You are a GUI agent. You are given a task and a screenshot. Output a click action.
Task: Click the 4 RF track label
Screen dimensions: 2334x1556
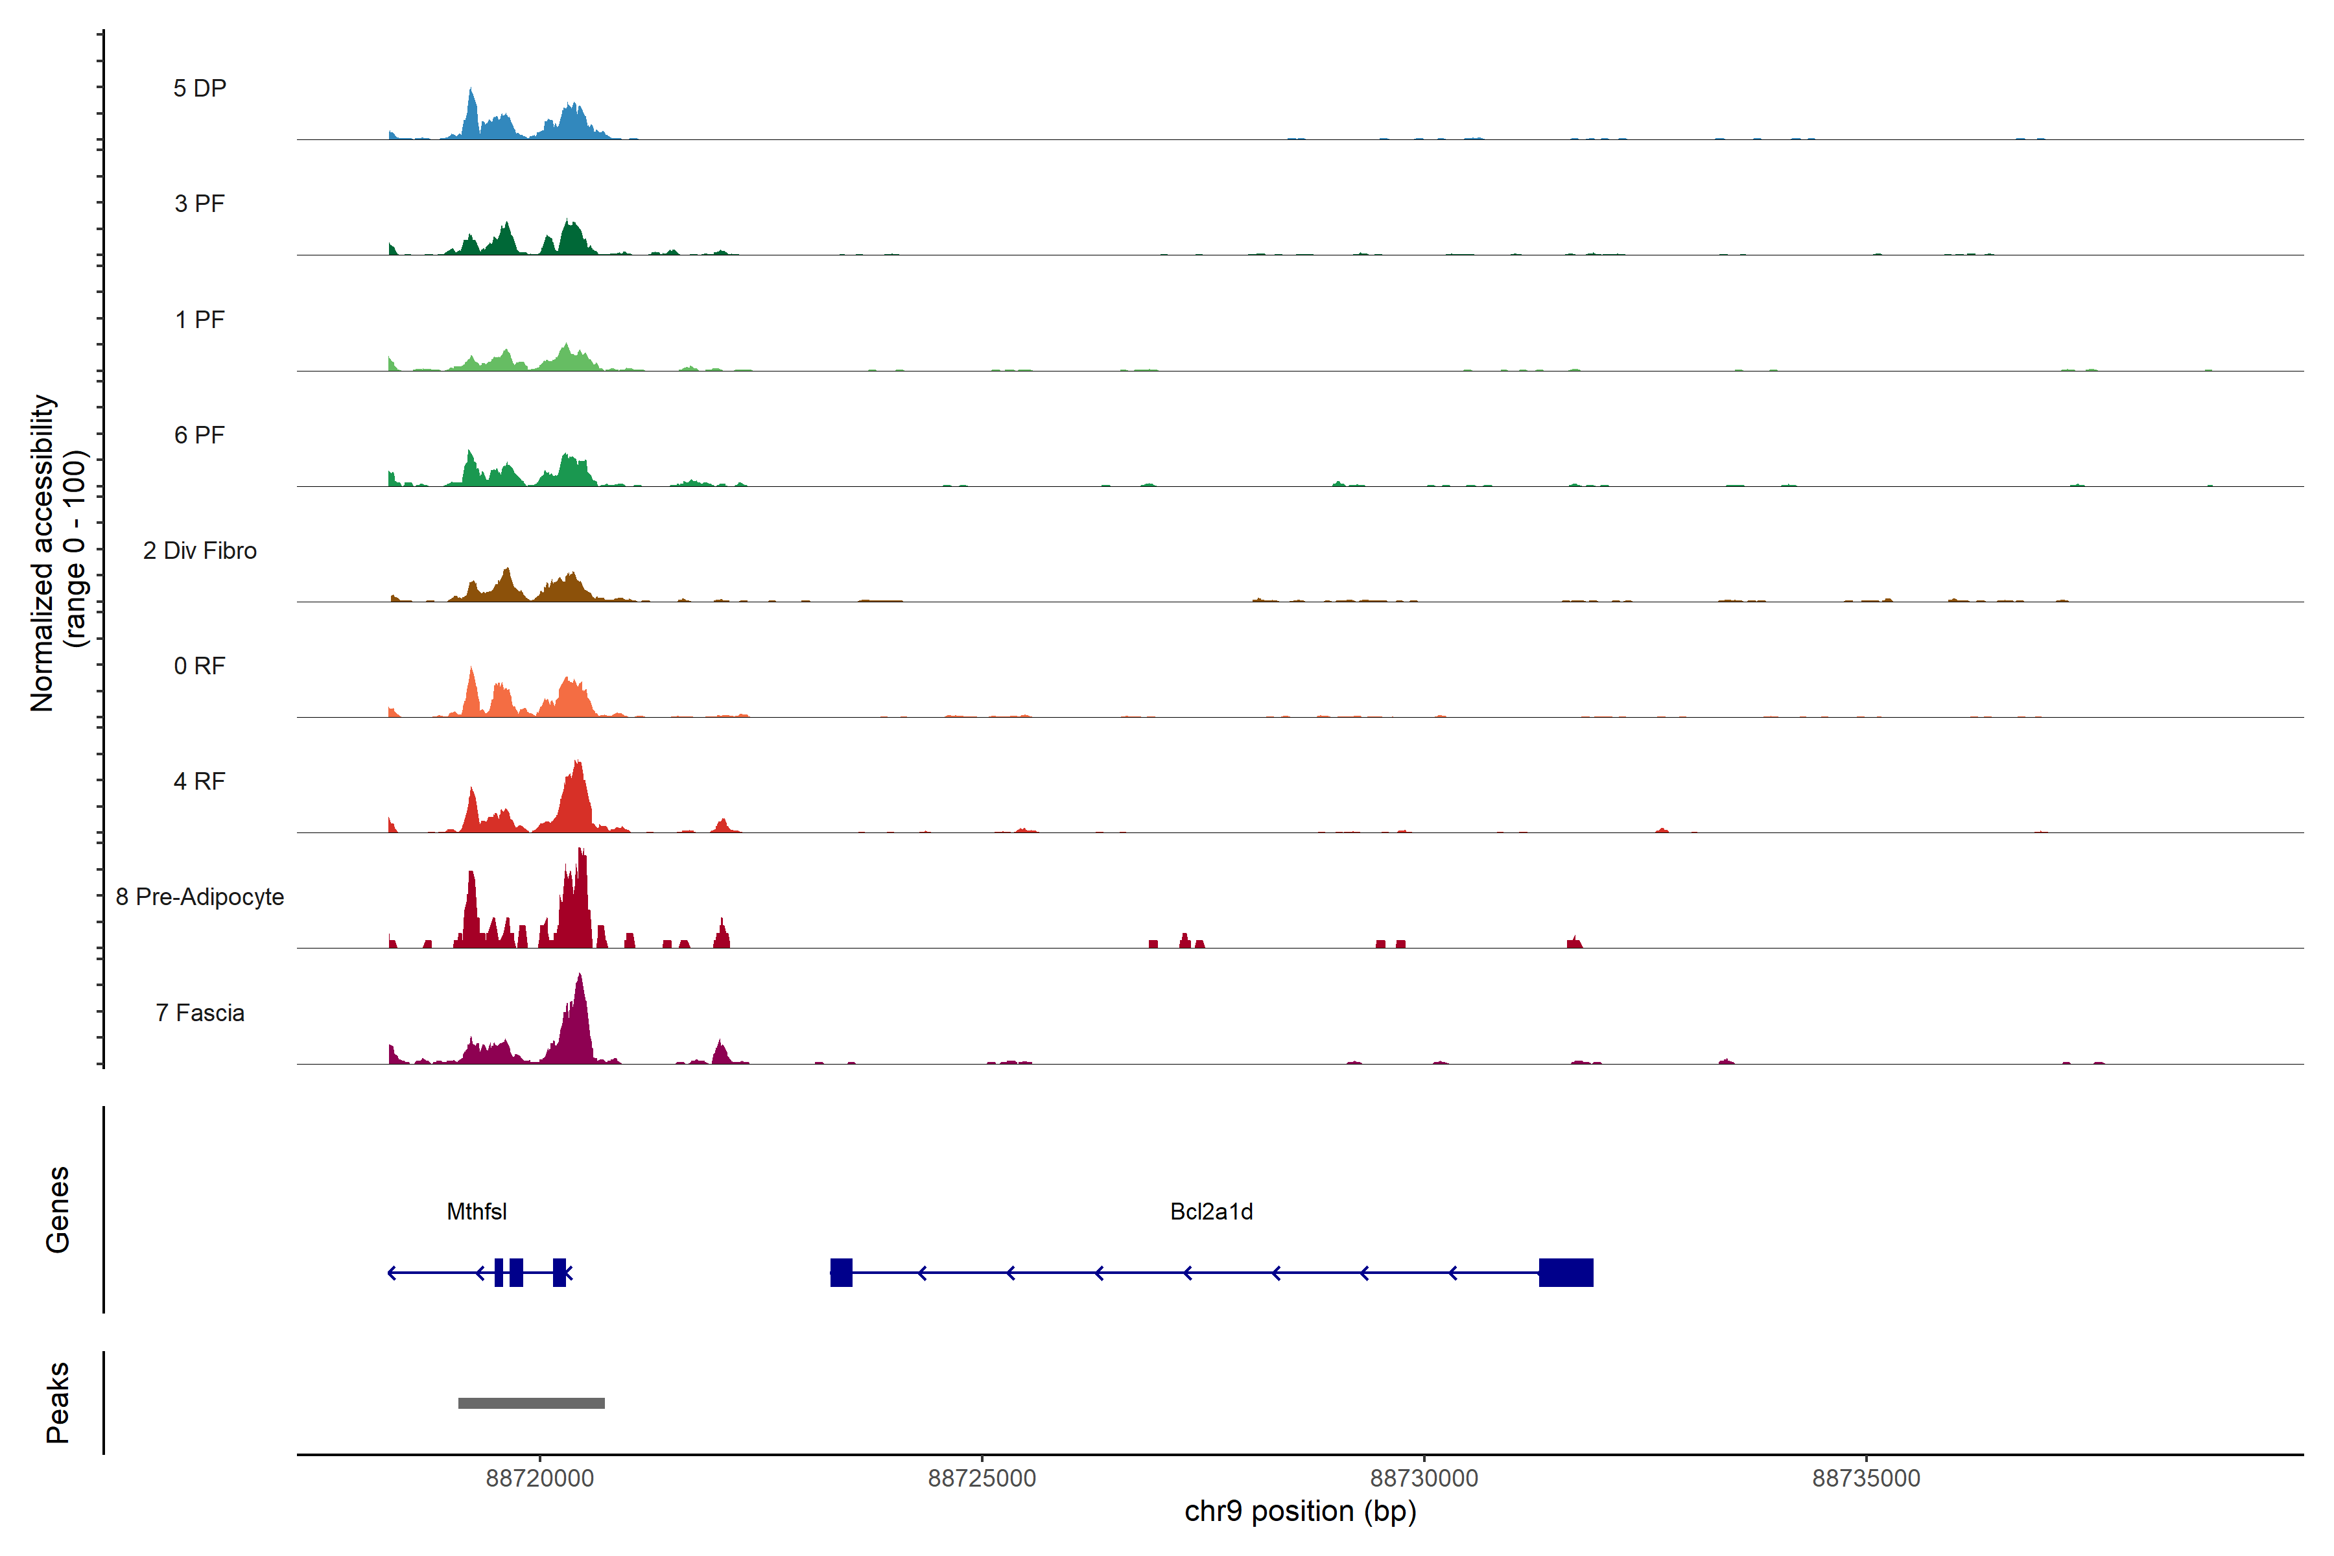point(200,781)
